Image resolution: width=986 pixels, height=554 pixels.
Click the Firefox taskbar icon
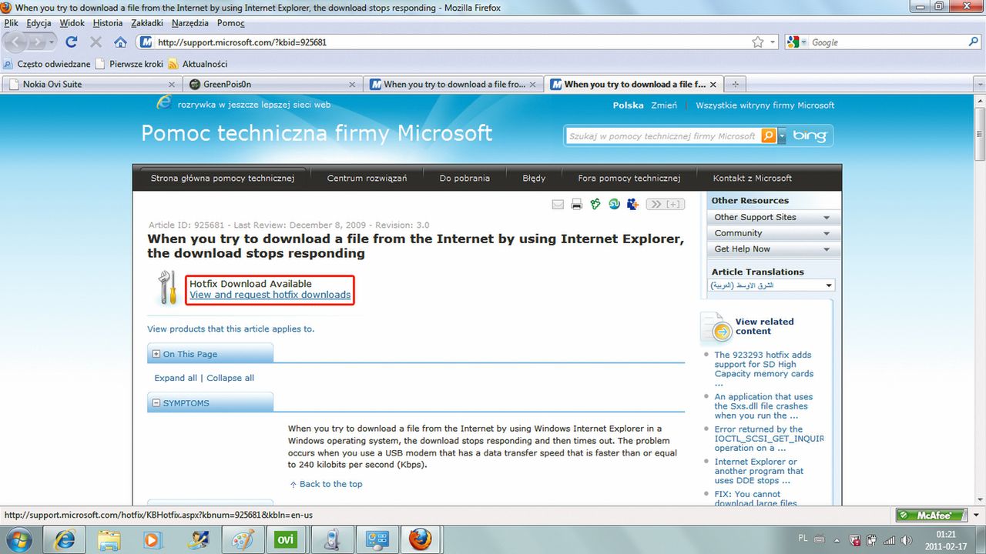point(420,539)
